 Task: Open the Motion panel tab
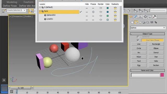pos(145,17)
